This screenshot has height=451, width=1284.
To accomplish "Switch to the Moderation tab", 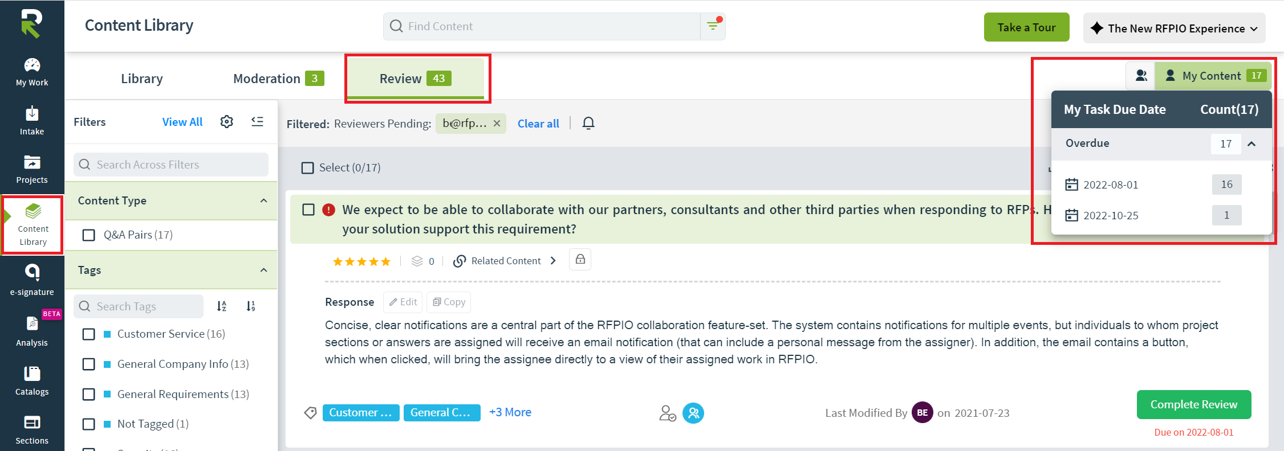I will 279,79.
